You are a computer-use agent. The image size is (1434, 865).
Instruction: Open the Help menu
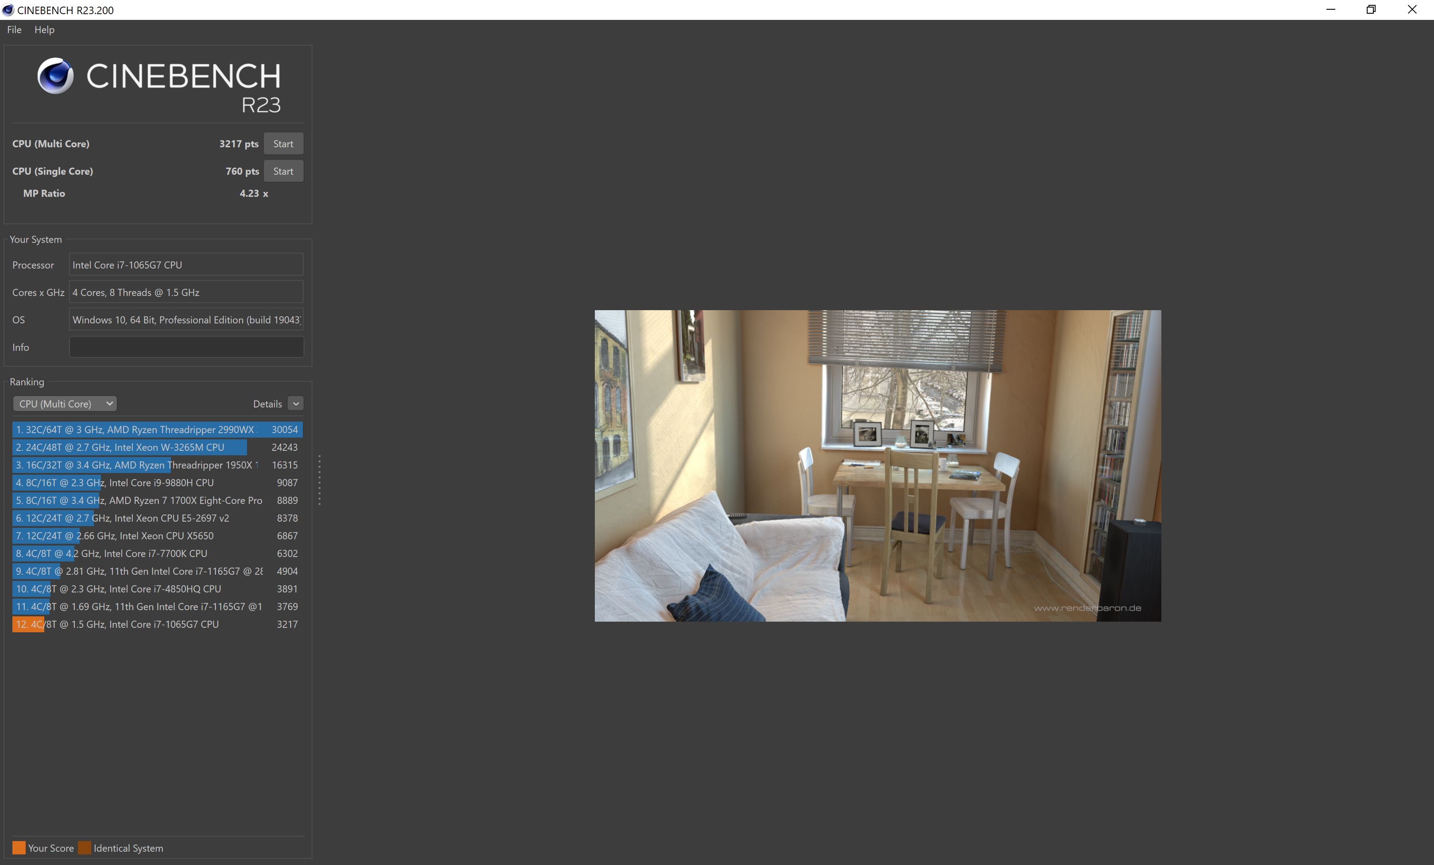point(44,30)
